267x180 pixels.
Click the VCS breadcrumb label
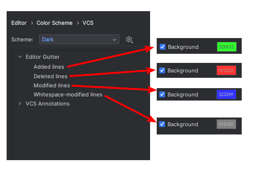click(88, 23)
